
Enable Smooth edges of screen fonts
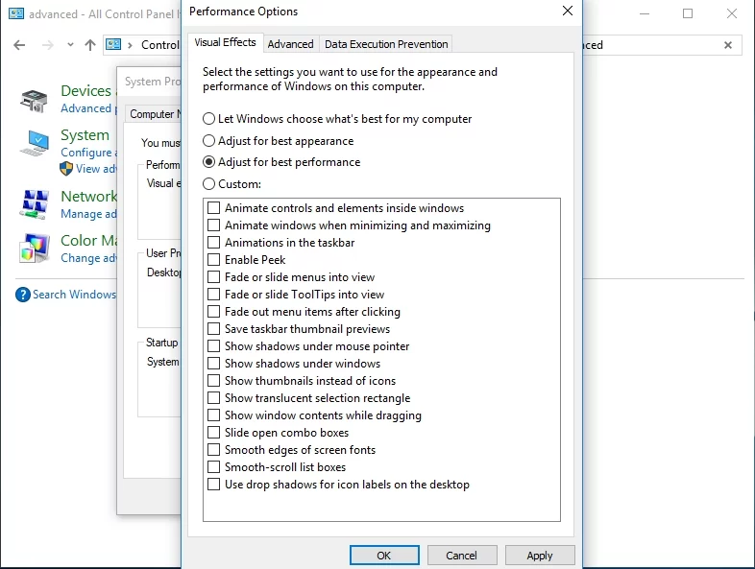[291, 450]
